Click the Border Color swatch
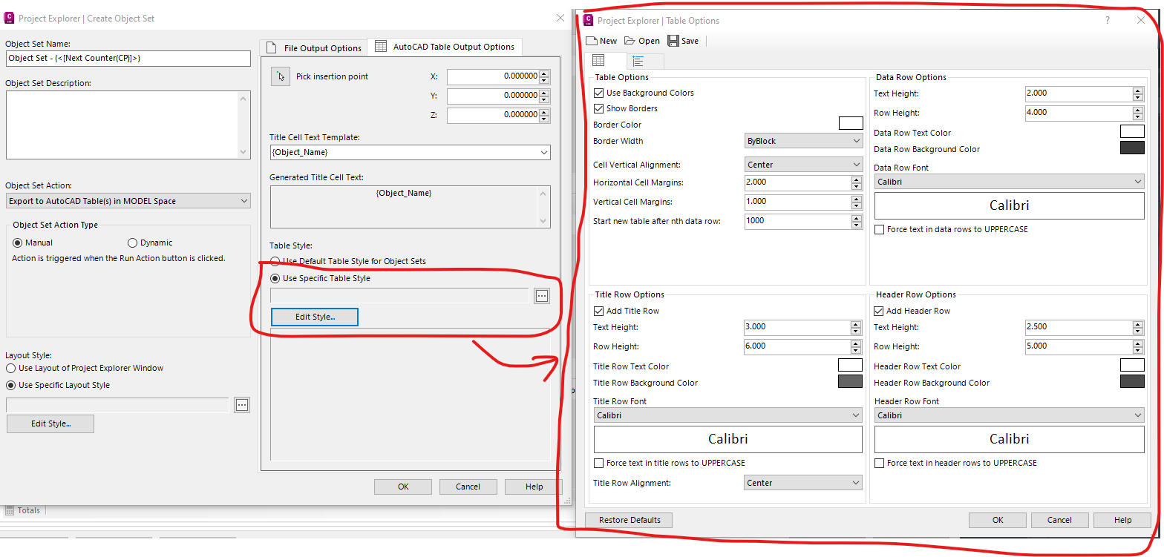Viewport: 1164px width, 557px height. [x=851, y=123]
